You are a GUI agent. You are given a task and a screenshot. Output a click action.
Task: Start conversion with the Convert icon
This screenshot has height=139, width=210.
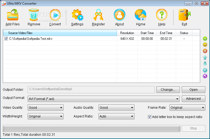(55, 15)
